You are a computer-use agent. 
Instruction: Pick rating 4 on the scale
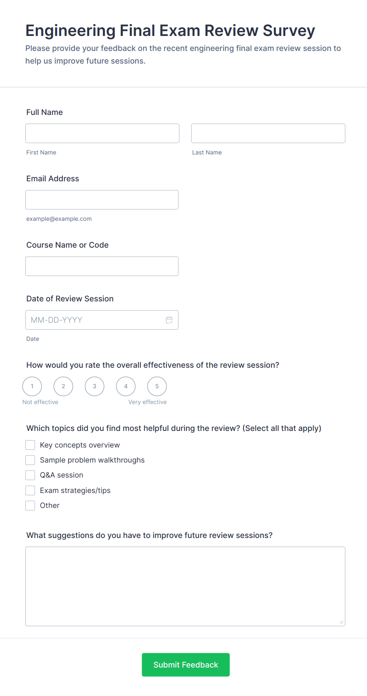click(x=126, y=386)
